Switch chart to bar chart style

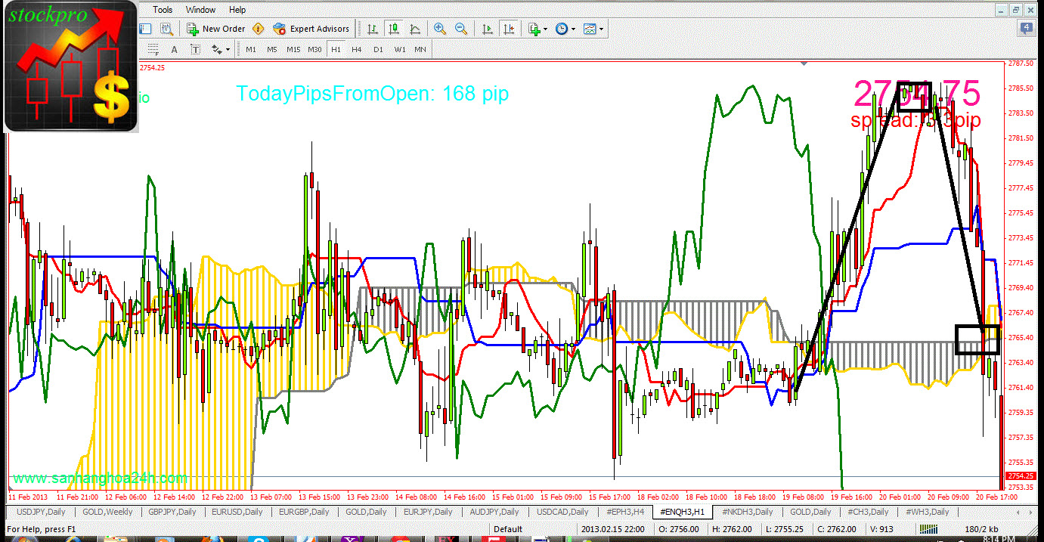click(x=373, y=29)
